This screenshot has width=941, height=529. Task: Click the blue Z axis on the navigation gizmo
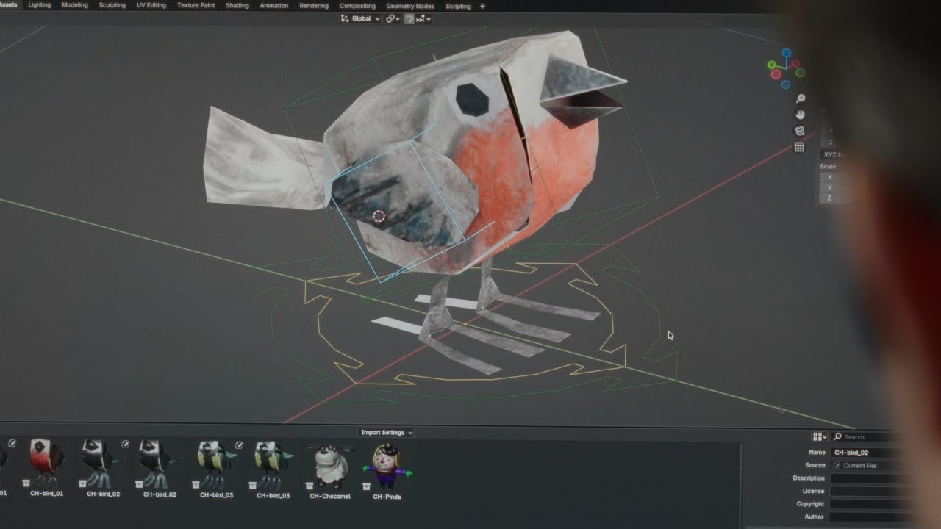point(786,53)
